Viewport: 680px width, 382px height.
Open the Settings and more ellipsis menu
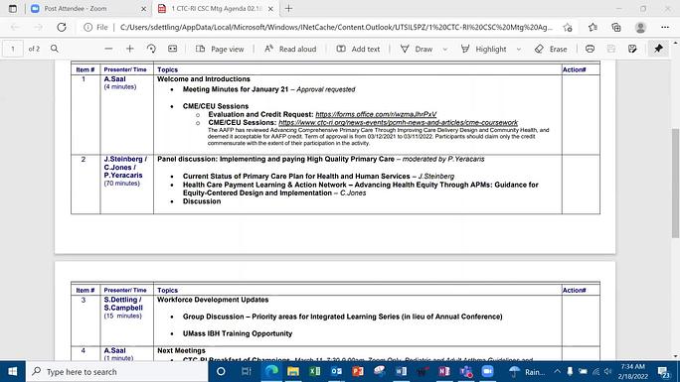click(x=665, y=27)
